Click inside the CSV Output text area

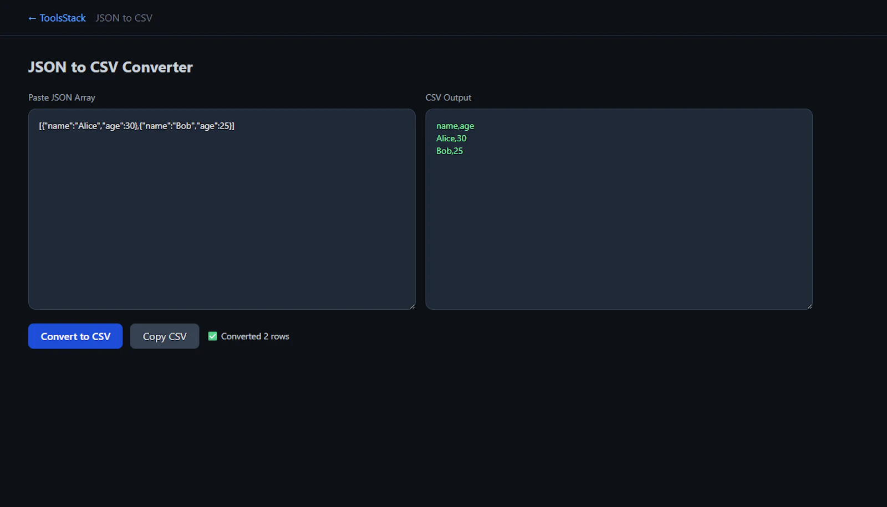click(x=619, y=209)
